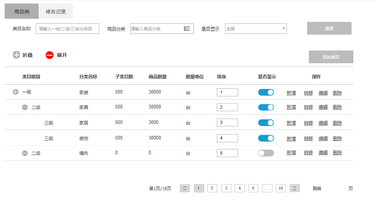Toggle display switch for 装饰 row
This screenshot has width=376, height=218.
point(266,139)
